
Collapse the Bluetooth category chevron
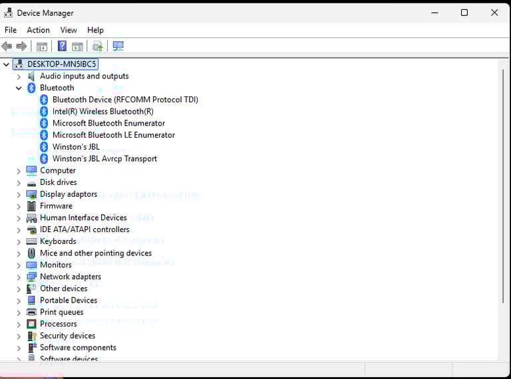[19, 88]
